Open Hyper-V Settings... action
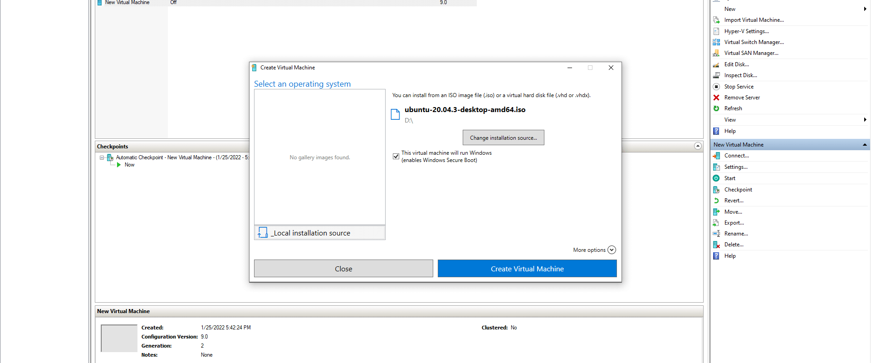 point(747,31)
